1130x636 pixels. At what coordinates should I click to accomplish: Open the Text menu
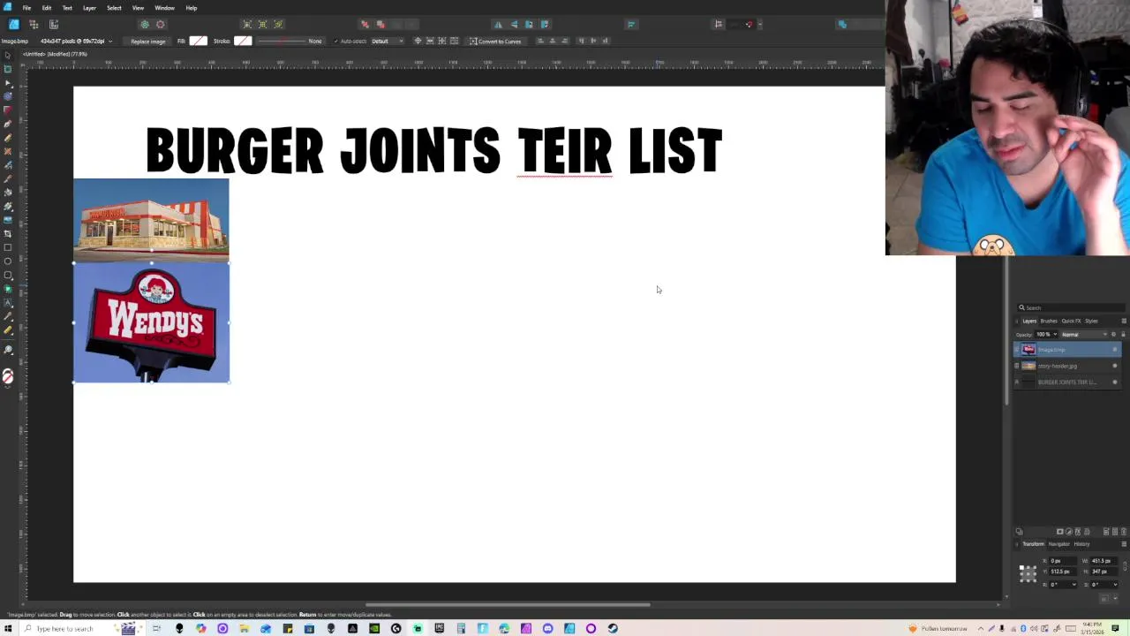pyautogui.click(x=67, y=8)
